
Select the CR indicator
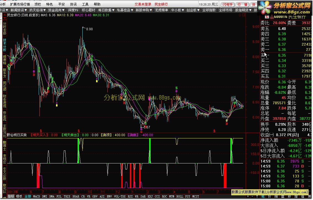click(x=83, y=196)
